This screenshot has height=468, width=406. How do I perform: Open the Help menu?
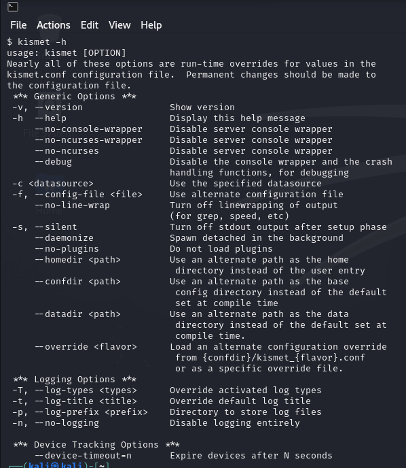coord(151,25)
